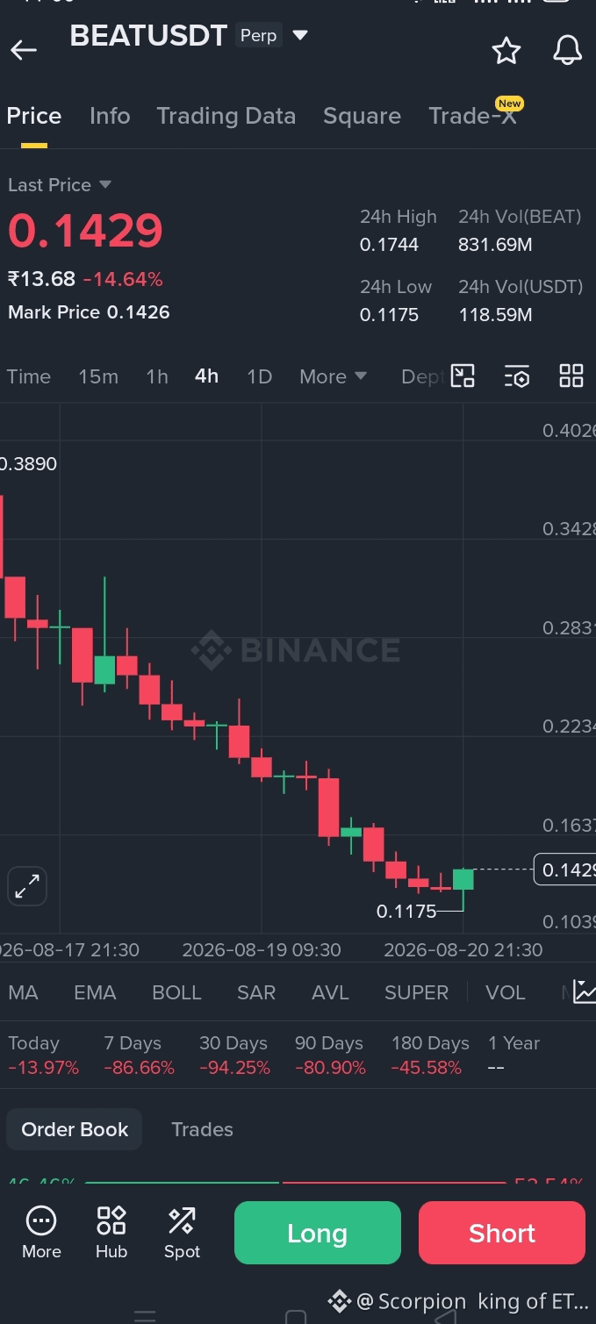Enable MA indicator
The width and height of the screenshot is (596, 1324).
[23, 992]
